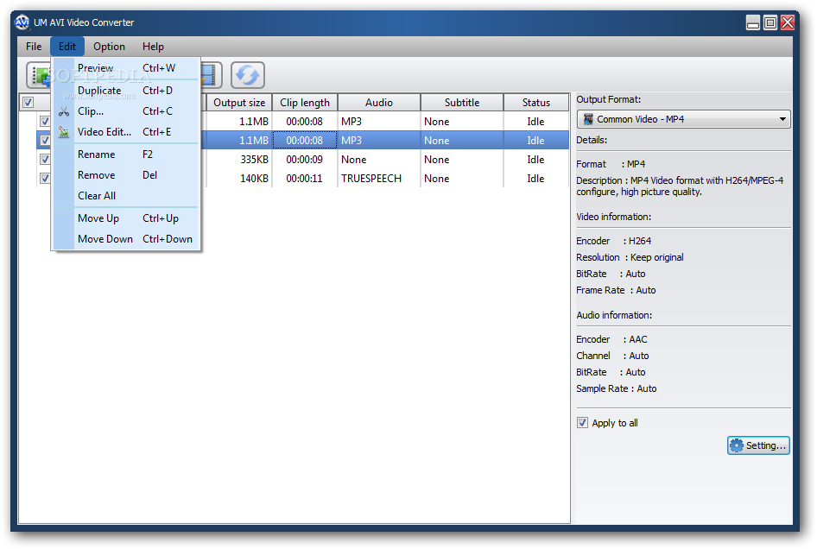Click the Audio column header
This screenshot has width=817, height=549.
coord(379,103)
